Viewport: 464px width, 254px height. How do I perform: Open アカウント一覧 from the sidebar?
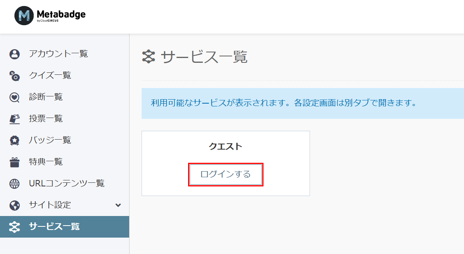pos(58,54)
